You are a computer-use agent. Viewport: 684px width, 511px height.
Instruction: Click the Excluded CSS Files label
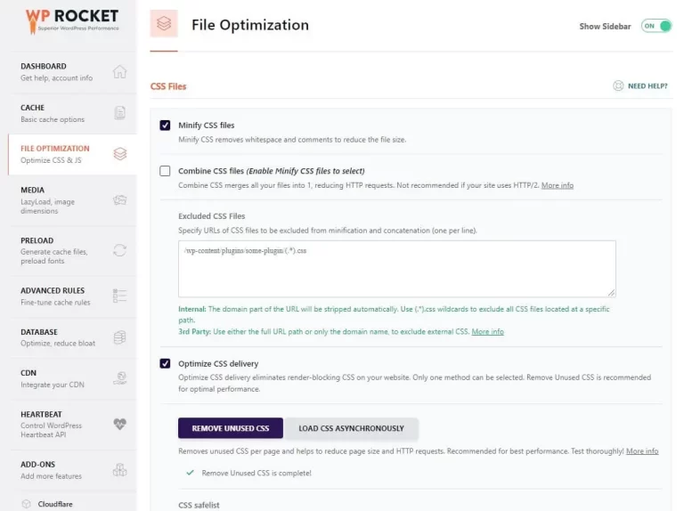pyautogui.click(x=212, y=215)
